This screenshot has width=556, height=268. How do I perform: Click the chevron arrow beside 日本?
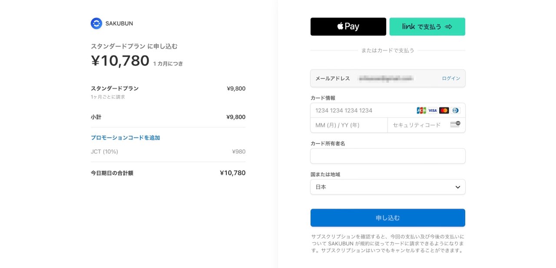(x=457, y=187)
